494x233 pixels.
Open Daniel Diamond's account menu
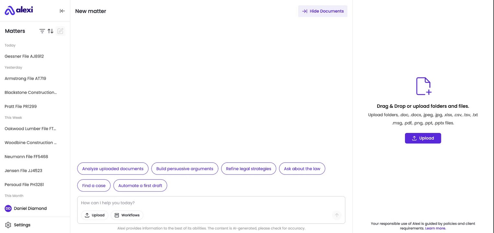(x=26, y=208)
